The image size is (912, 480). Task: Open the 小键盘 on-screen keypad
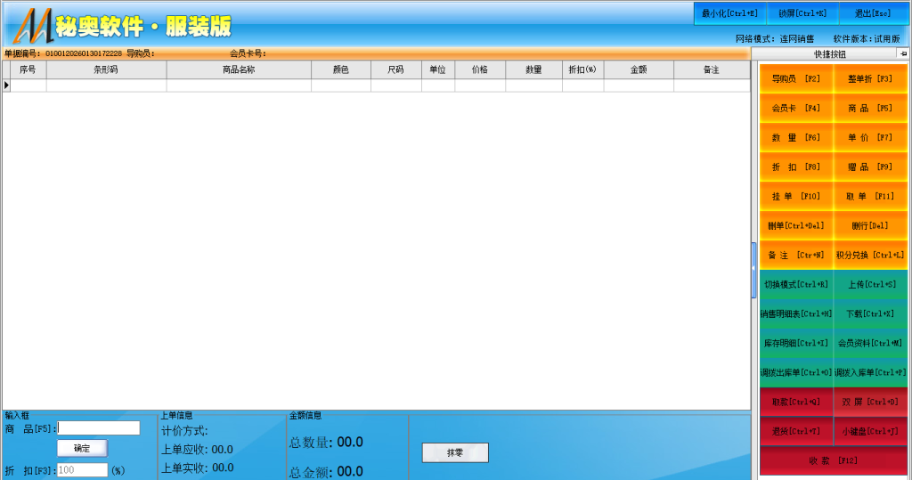click(x=870, y=431)
